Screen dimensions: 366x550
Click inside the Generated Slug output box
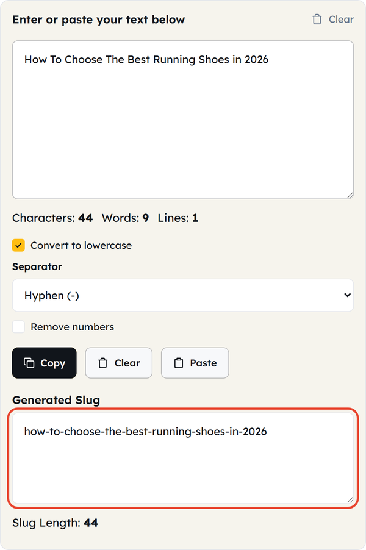[183, 458]
